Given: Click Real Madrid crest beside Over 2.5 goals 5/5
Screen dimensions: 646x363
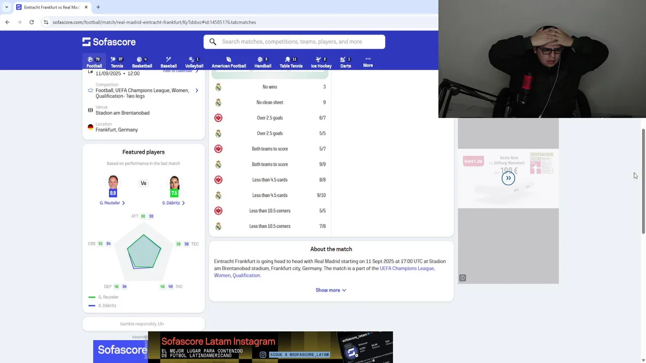Looking at the screenshot, I should [x=219, y=134].
